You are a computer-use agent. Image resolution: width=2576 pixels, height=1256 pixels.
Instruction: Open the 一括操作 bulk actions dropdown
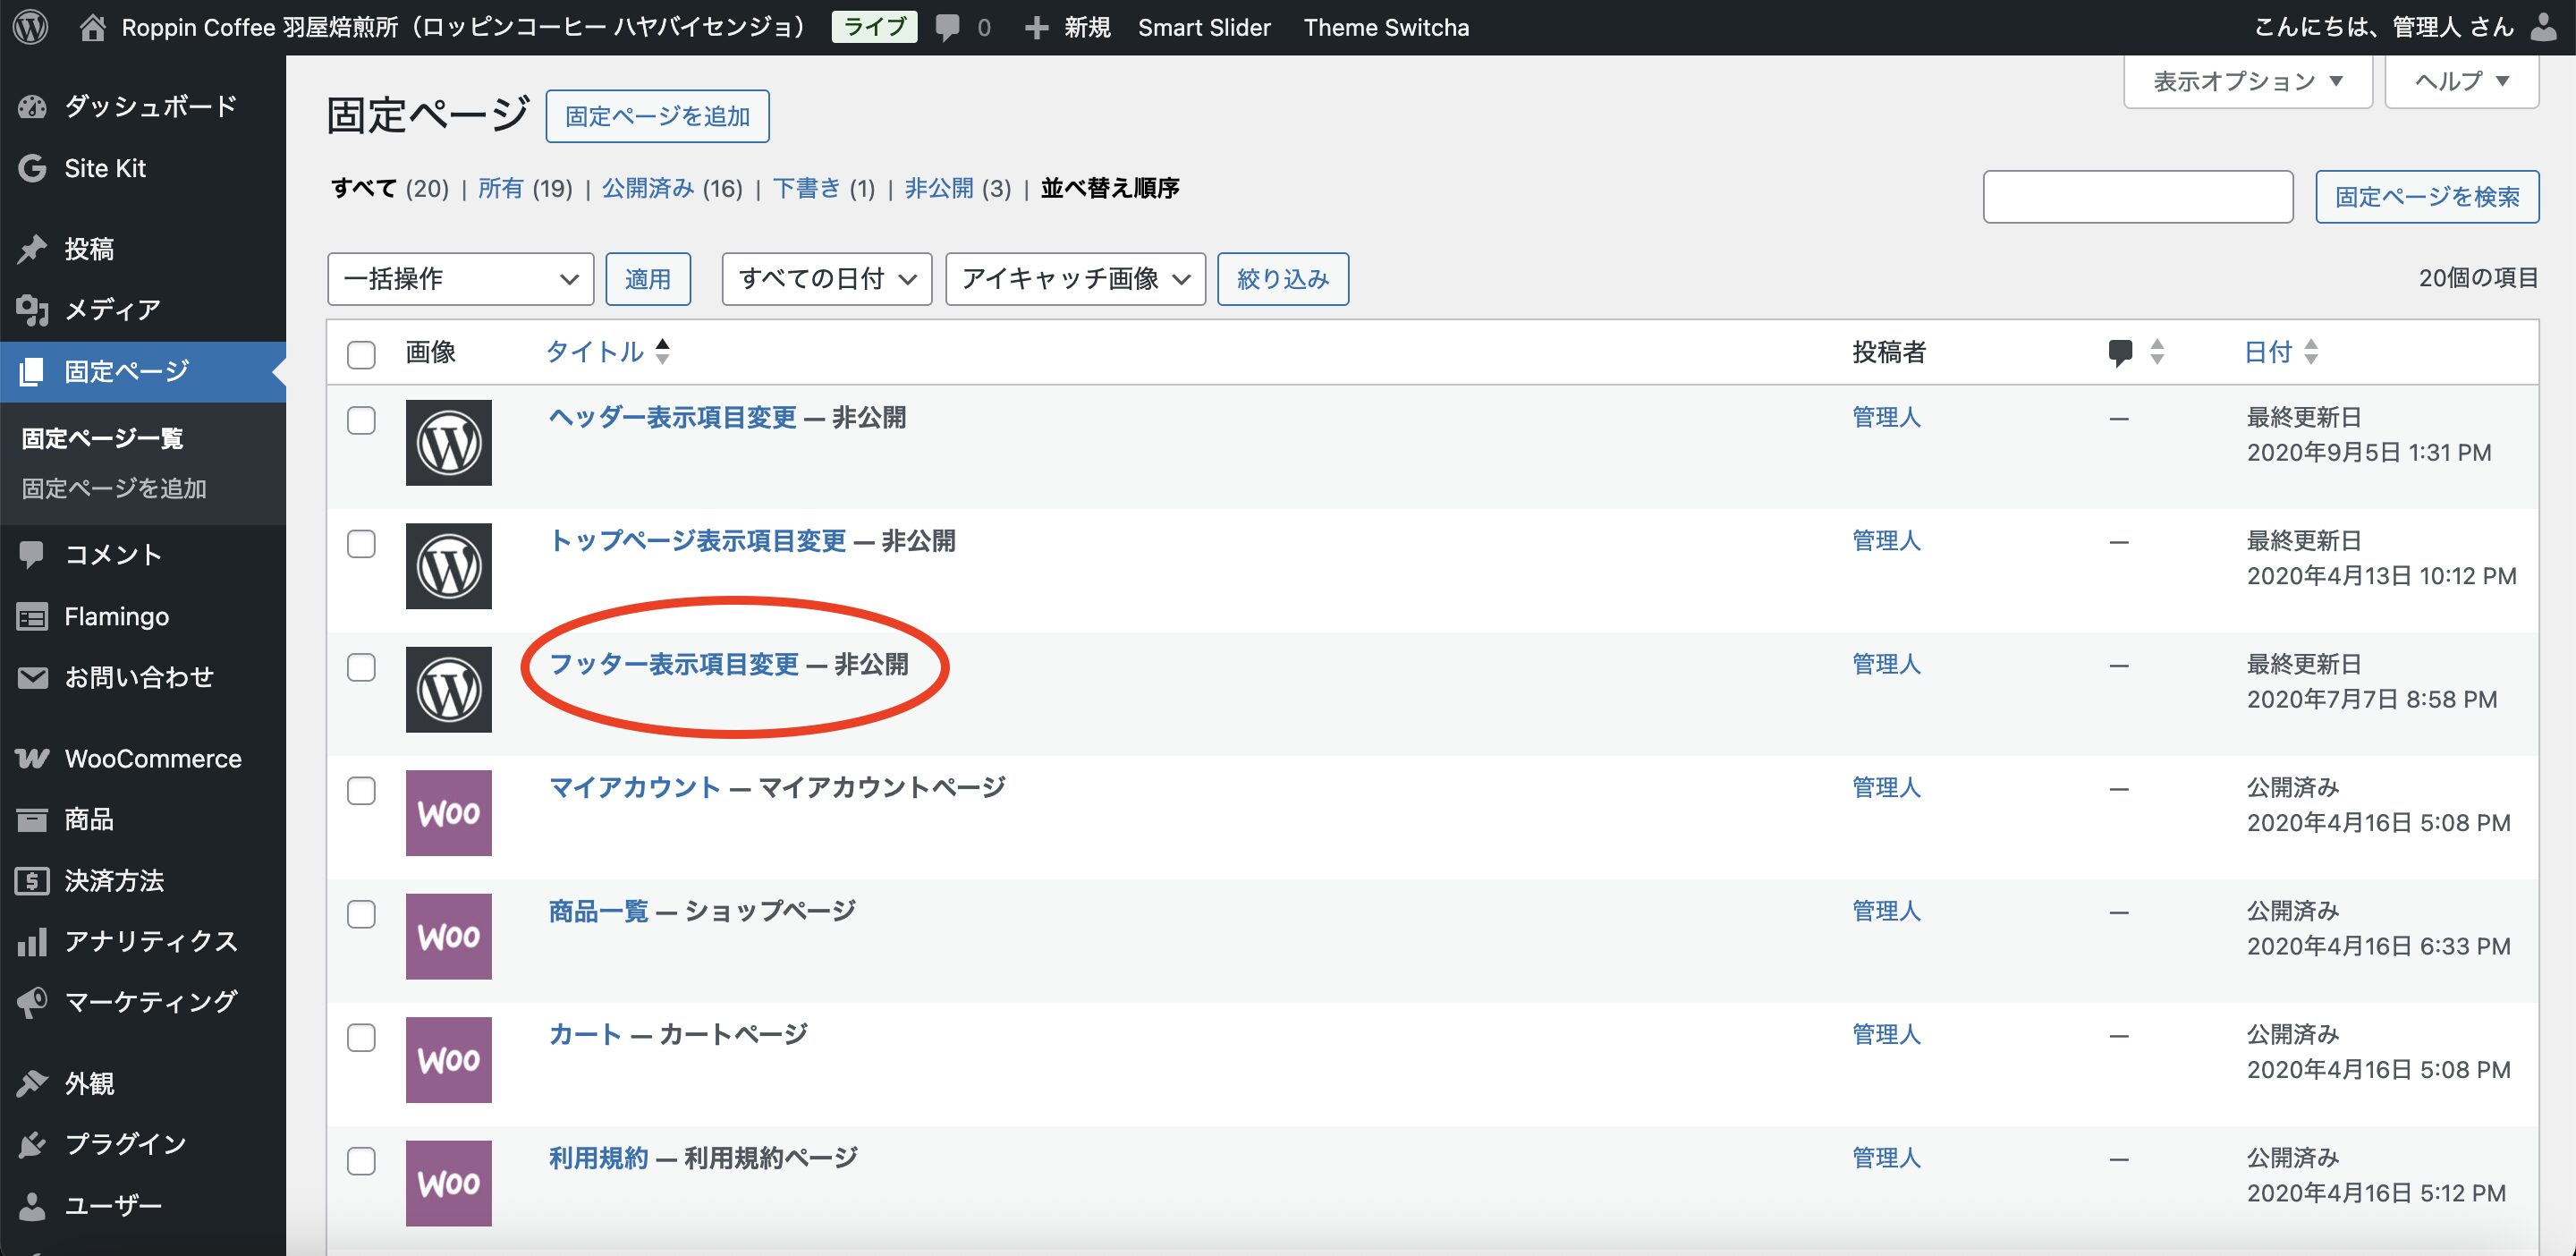click(460, 279)
